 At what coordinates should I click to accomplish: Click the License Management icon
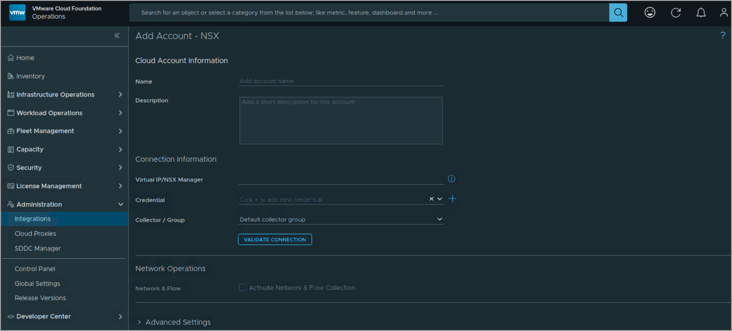[x=11, y=186]
